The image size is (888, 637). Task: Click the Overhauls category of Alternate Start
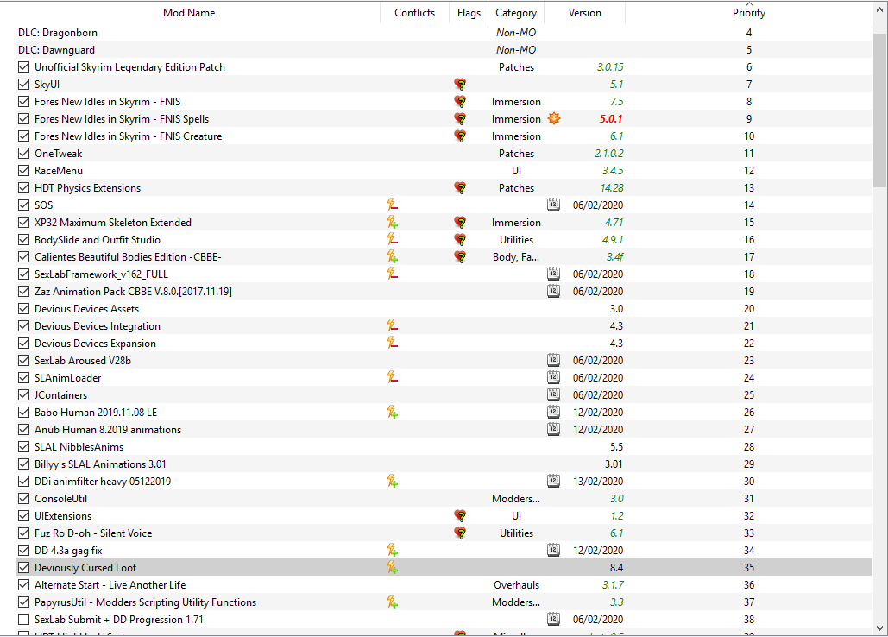tap(516, 585)
